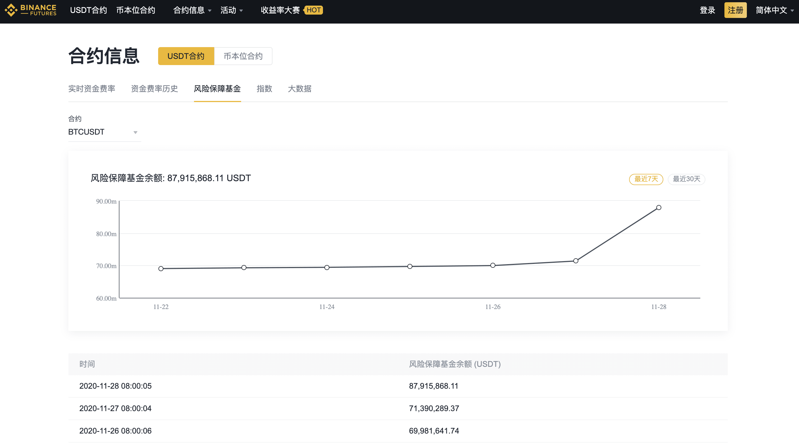This screenshot has height=447, width=799.
Task: Open the 资金费率历史 tab
Action: [154, 89]
